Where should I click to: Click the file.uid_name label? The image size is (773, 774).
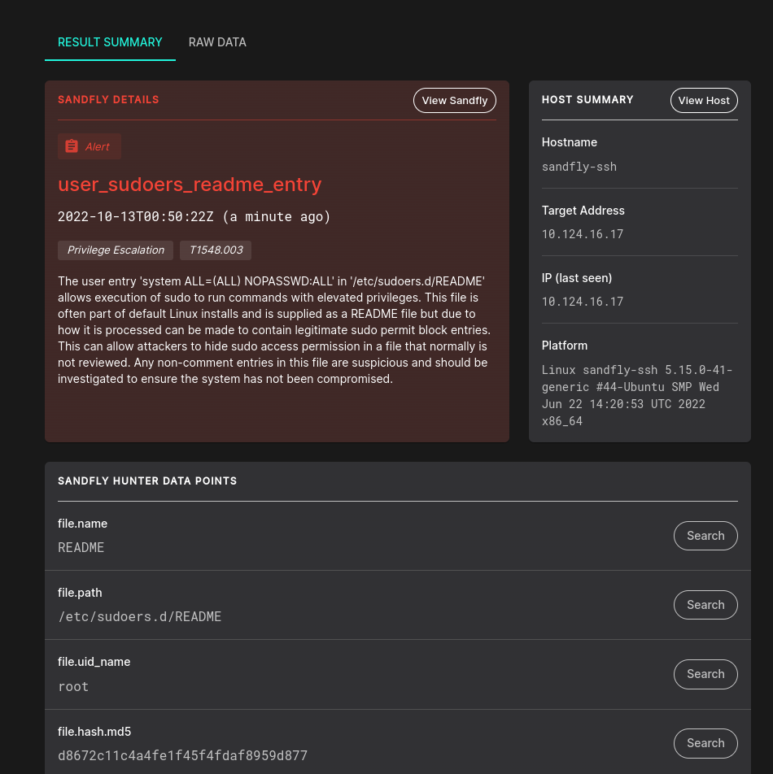pos(94,662)
